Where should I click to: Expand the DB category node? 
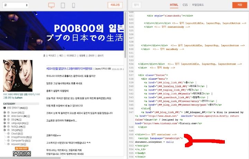click(4, 130)
